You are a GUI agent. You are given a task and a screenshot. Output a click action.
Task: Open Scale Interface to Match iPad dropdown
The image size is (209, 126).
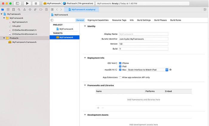click(x=147, y=70)
